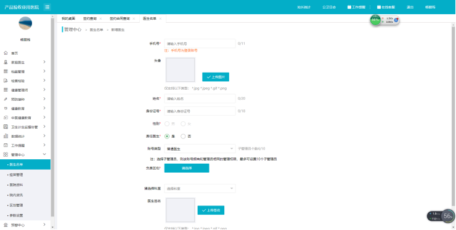Click the 工作提醒 icon in top bar

click(x=349, y=7)
